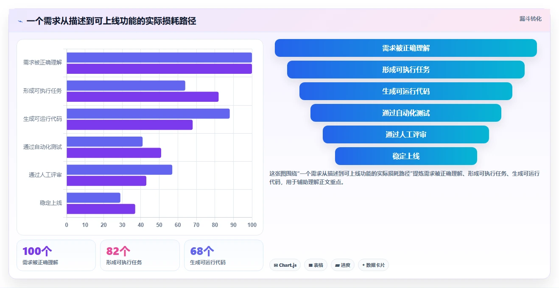The width and height of the screenshot is (559, 288).
Task: Click the x-axis tick label 70
Action: [196, 225]
